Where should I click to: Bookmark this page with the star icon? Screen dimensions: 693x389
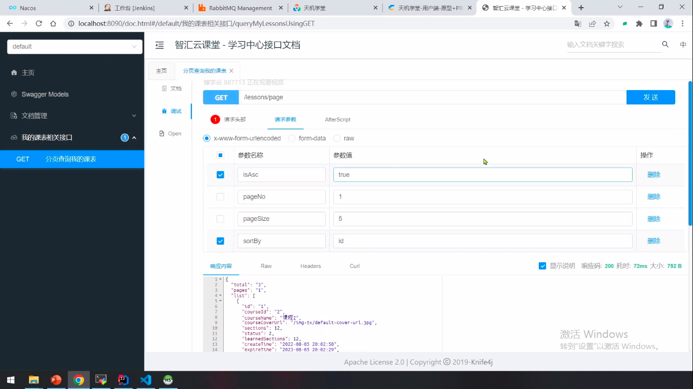pyautogui.click(x=607, y=23)
